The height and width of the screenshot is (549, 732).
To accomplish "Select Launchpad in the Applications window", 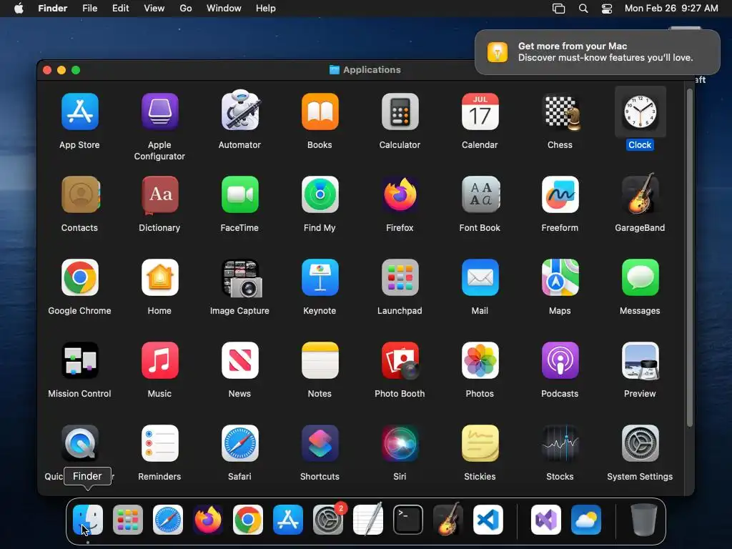I will 400,277.
